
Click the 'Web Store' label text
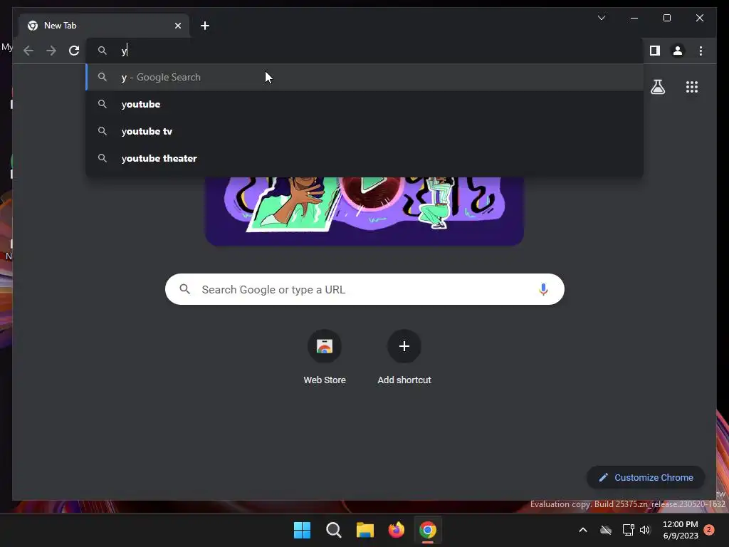[325, 380]
